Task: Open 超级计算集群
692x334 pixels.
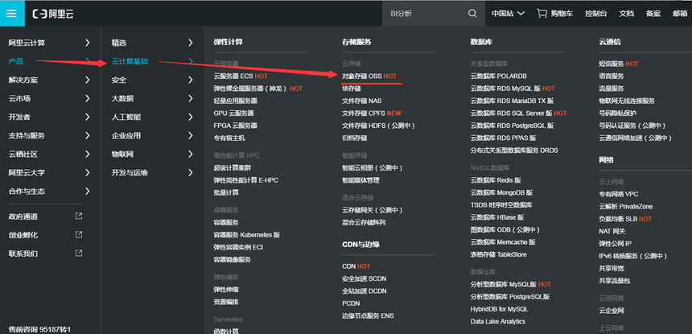Action: point(232,167)
